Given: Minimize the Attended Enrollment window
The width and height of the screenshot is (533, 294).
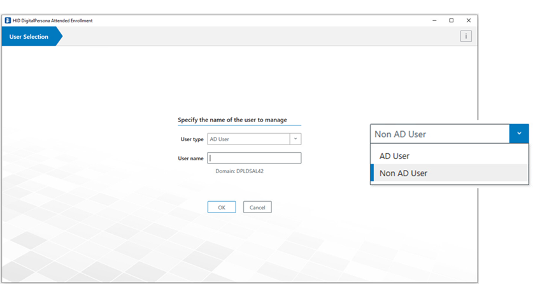Looking at the screenshot, I should 434,20.
